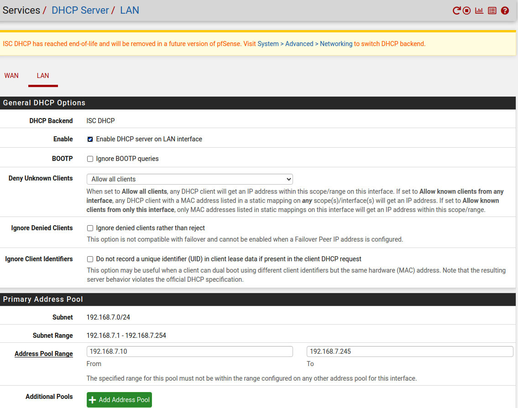
Task: Select subnet range 192.168.7.1 - 192.168.7.254
Action: [x=126, y=336]
